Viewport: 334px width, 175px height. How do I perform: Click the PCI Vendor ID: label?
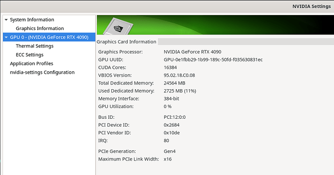pos(115,132)
